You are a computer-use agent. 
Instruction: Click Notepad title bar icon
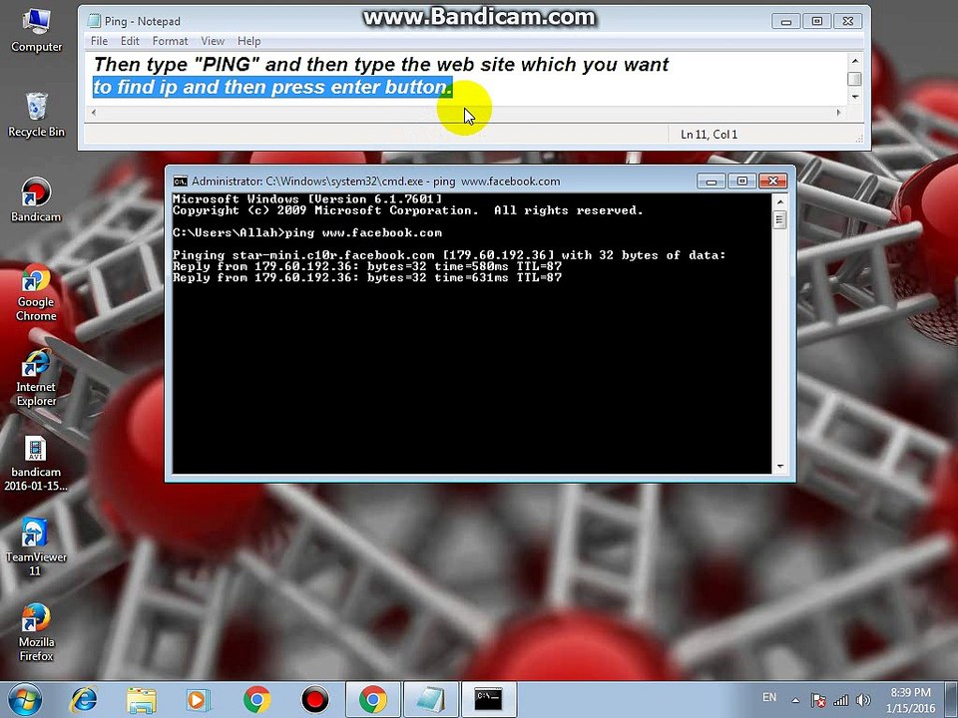(x=94, y=21)
